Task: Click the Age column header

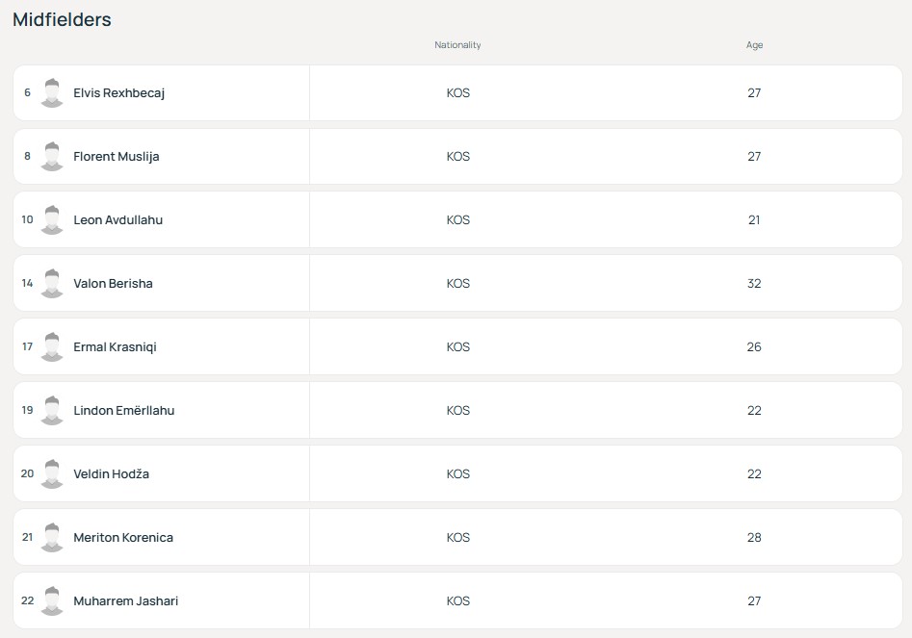Action: 754,45
